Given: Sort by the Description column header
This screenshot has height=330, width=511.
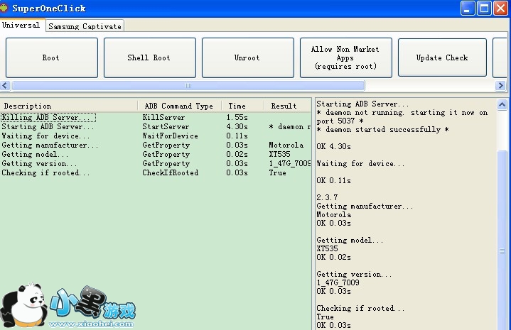Looking at the screenshot, I should click(69, 106).
